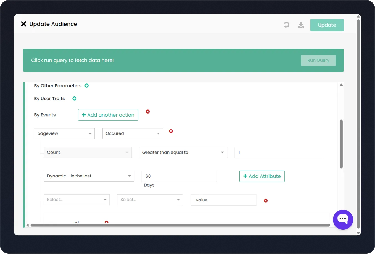Add a filter By Other Parameters

(87, 86)
